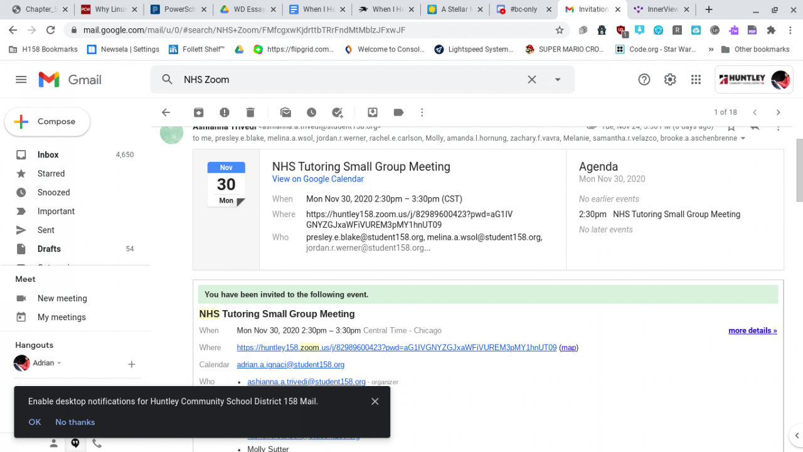This screenshot has width=803, height=452.
Task: Open Hangouts contacts icon at bottom
Action: pos(54,443)
